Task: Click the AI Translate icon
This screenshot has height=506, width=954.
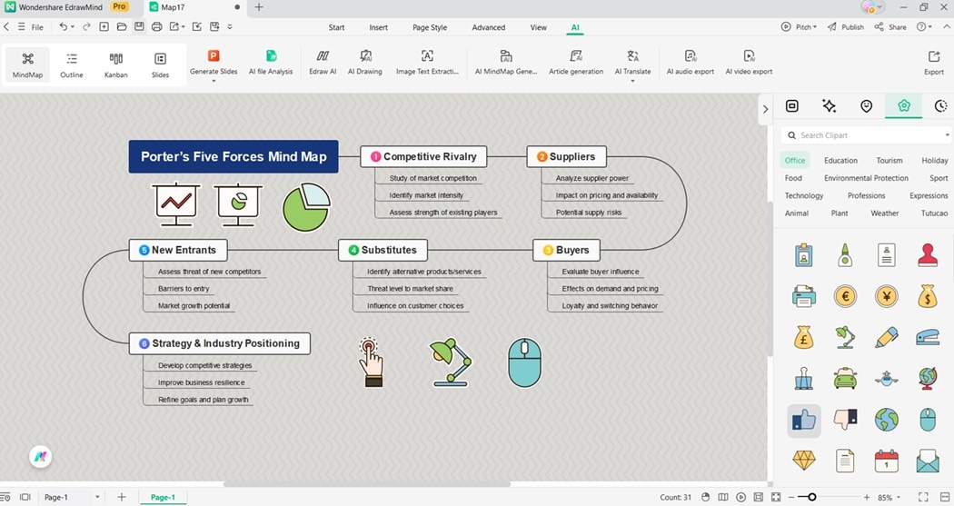Action: point(632,56)
